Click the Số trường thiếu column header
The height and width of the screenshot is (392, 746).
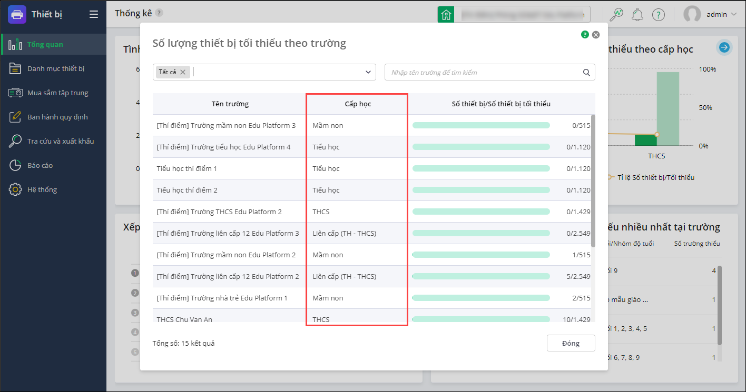coord(697,243)
